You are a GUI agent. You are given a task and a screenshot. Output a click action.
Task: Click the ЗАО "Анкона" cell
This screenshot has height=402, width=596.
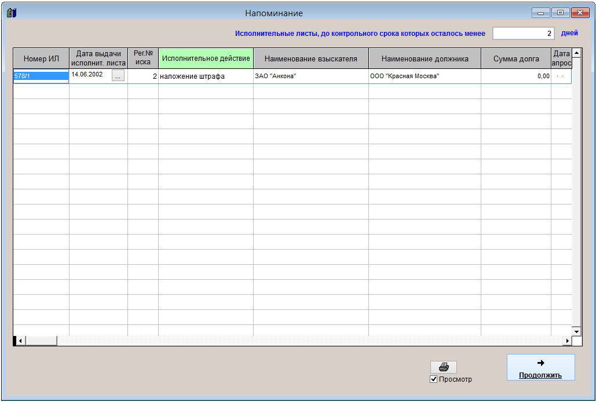pyautogui.click(x=310, y=76)
